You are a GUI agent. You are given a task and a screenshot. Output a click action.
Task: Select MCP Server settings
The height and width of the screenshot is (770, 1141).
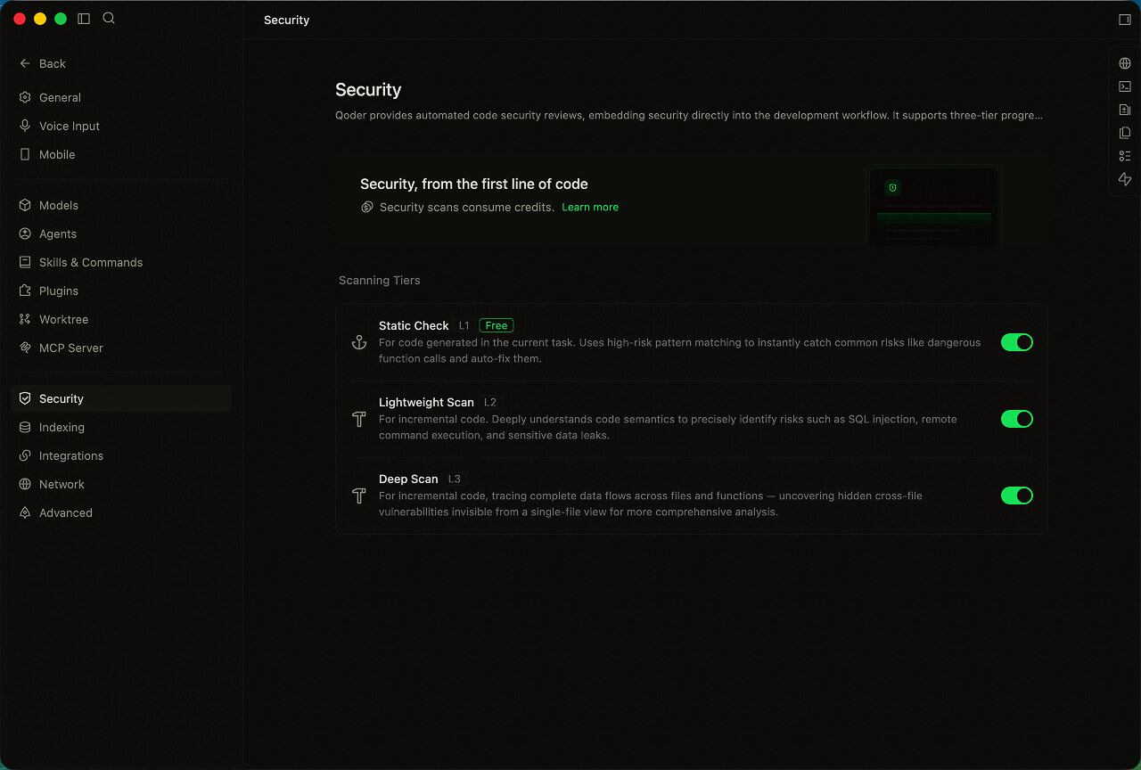[x=121, y=348]
